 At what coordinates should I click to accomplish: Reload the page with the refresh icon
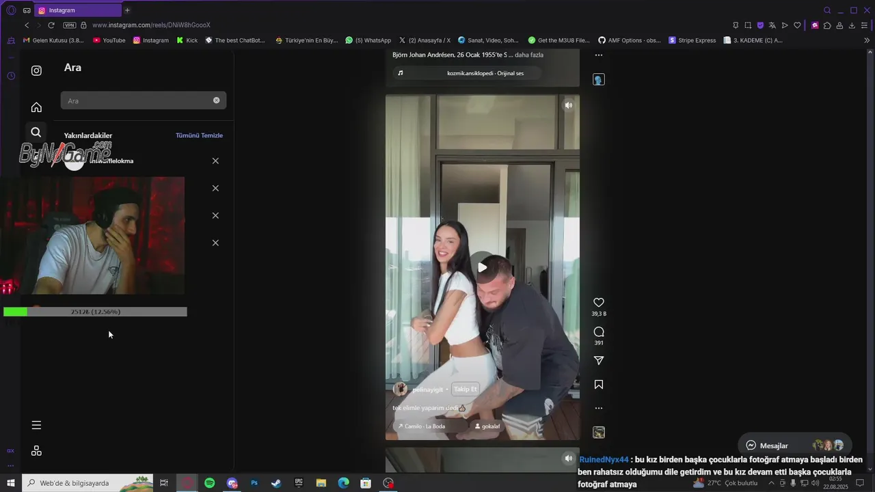pos(51,25)
